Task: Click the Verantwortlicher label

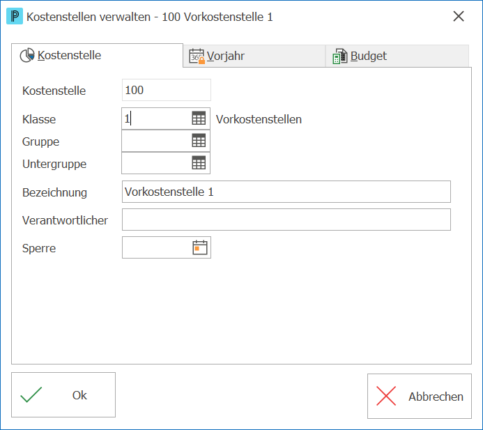Action: point(65,220)
